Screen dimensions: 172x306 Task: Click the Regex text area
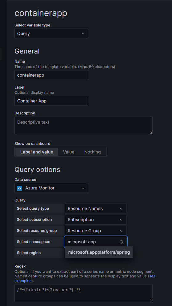(x=83, y=293)
